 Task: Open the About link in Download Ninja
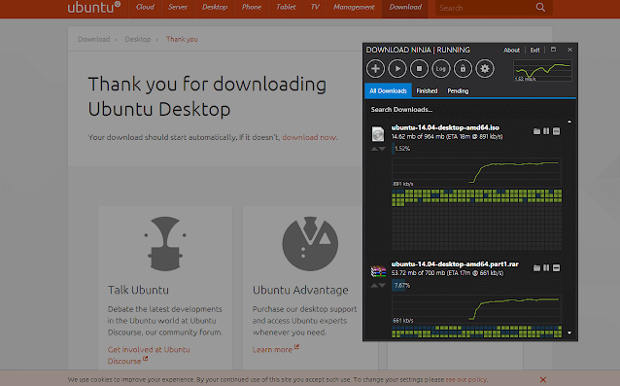point(511,51)
